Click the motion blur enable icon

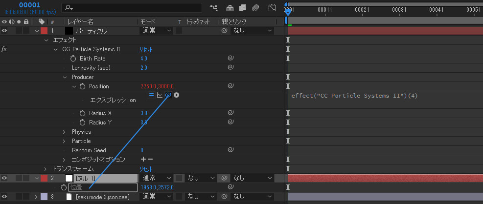255,8
